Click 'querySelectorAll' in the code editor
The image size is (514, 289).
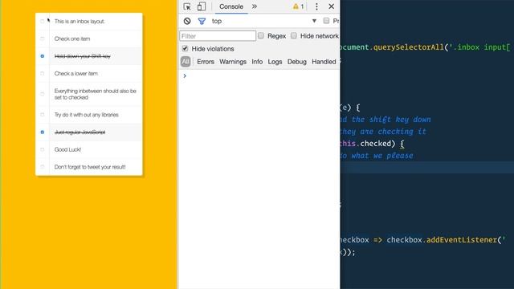click(409, 47)
